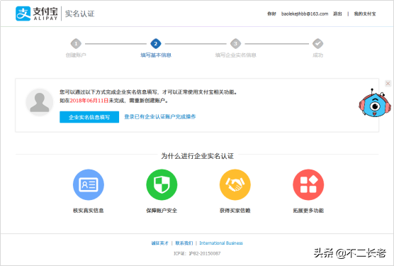Open 我的支付宝 link
Screen dimensions: 394x266
click(365, 13)
